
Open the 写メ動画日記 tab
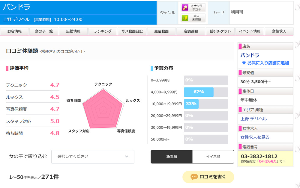(132, 31)
